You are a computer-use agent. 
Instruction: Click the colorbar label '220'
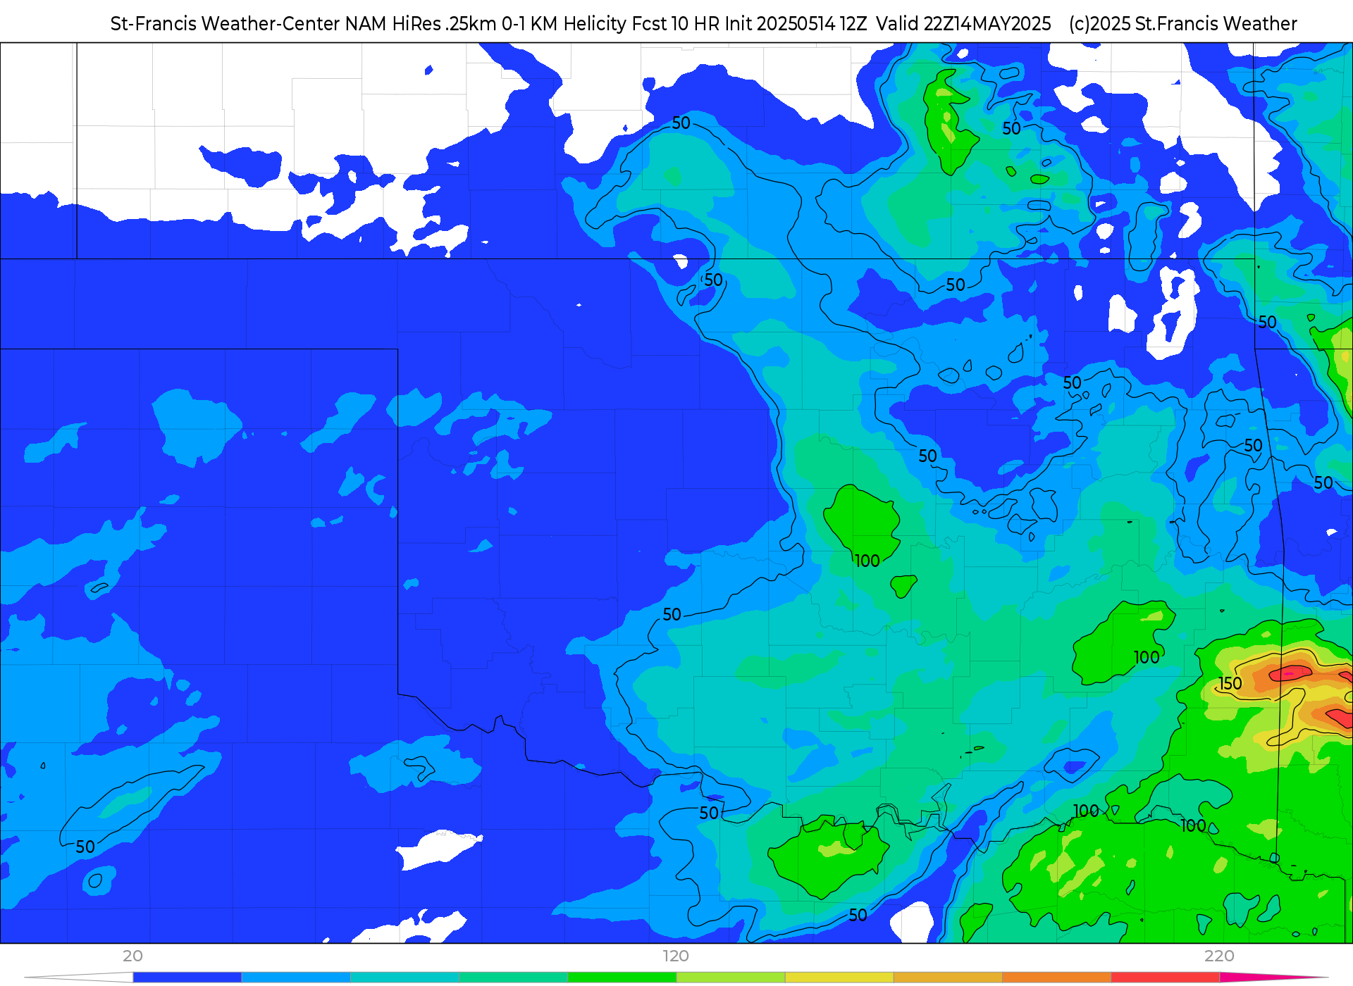[x=1219, y=956]
